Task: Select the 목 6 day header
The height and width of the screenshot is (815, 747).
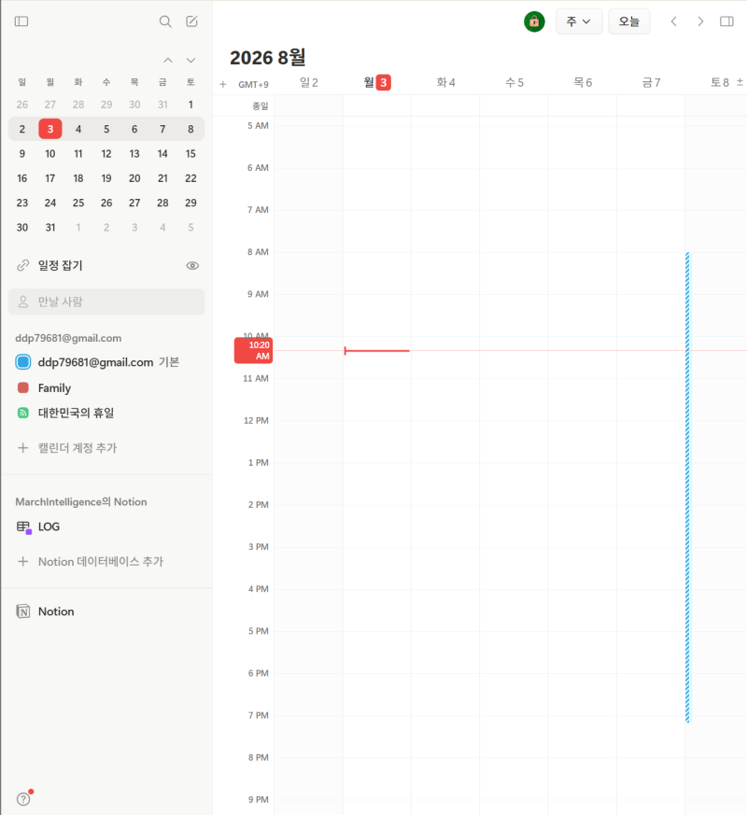Action: 583,83
